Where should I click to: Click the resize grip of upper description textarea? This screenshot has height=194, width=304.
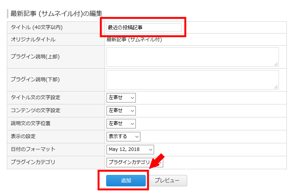(276, 64)
